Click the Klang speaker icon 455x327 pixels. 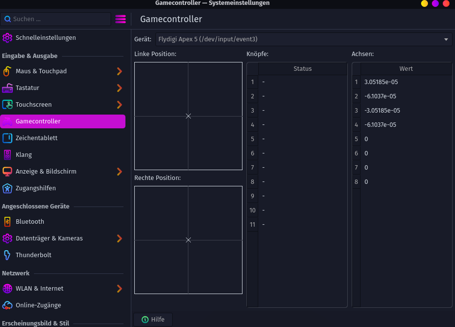7,155
